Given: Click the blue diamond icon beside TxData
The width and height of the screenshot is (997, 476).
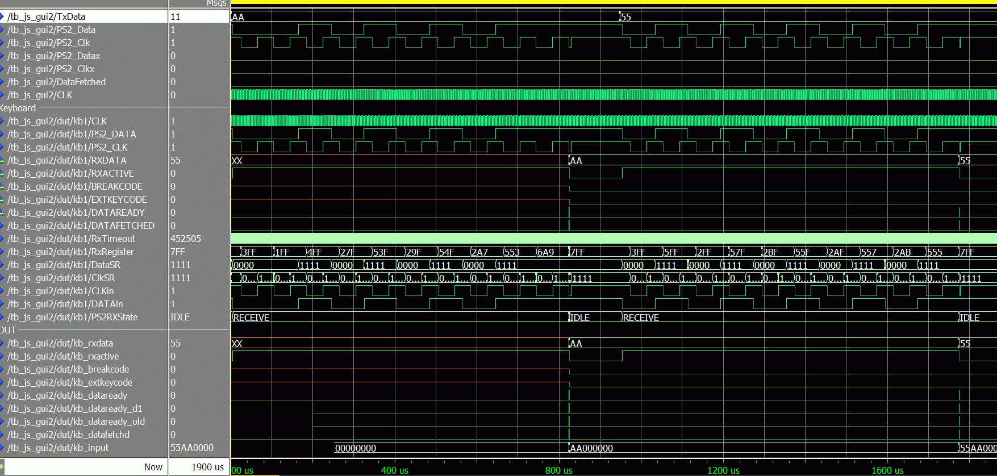Looking at the screenshot, I should (x=2, y=17).
